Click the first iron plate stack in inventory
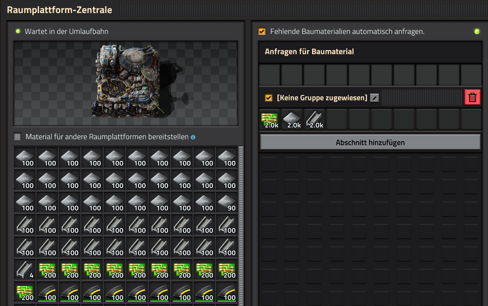This screenshot has width=488, height=306. point(25,158)
